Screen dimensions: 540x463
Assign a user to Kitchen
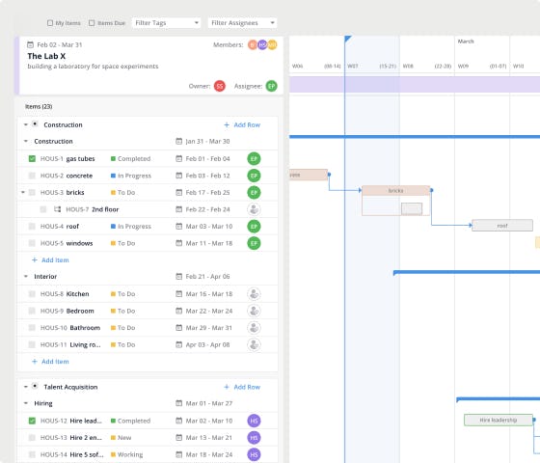click(x=254, y=294)
